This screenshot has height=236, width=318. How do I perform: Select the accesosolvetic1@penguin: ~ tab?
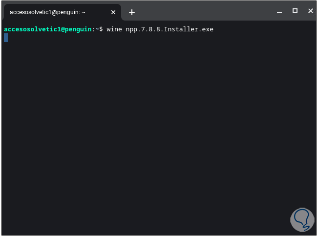[x=54, y=12]
